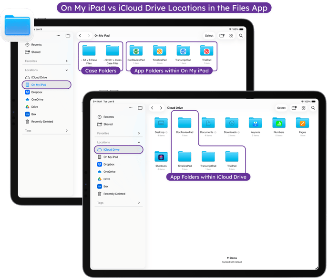Open OneDrive location on front iPad
The height and width of the screenshot is (280, 328).
[x=106, y=172]
